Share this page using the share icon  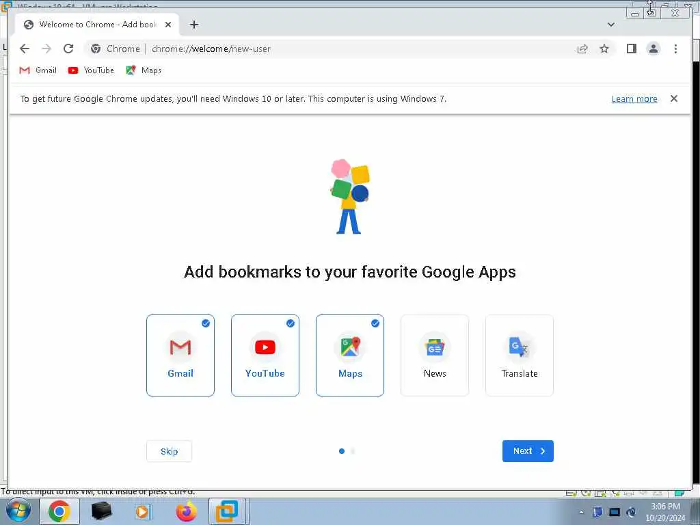coord(582,49)
